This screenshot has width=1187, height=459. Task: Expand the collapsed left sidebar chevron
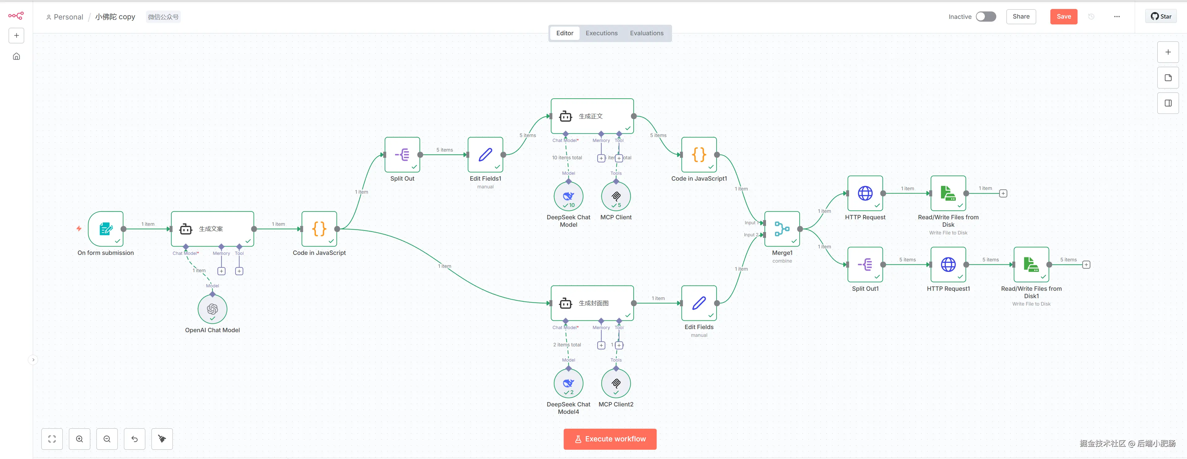coord(33,359)
